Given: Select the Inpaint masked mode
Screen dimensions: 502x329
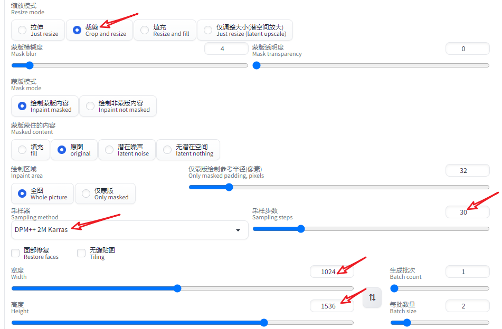Looking at the screenshot, I should click(45, 106).
